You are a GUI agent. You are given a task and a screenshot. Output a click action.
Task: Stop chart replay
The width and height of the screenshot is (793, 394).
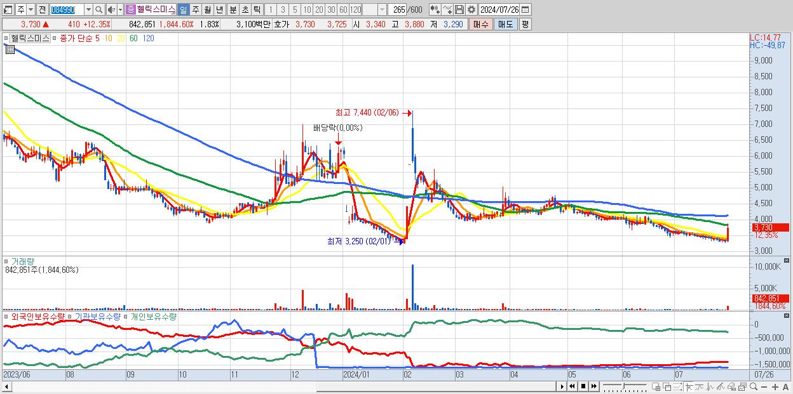[x=583, y=386]
